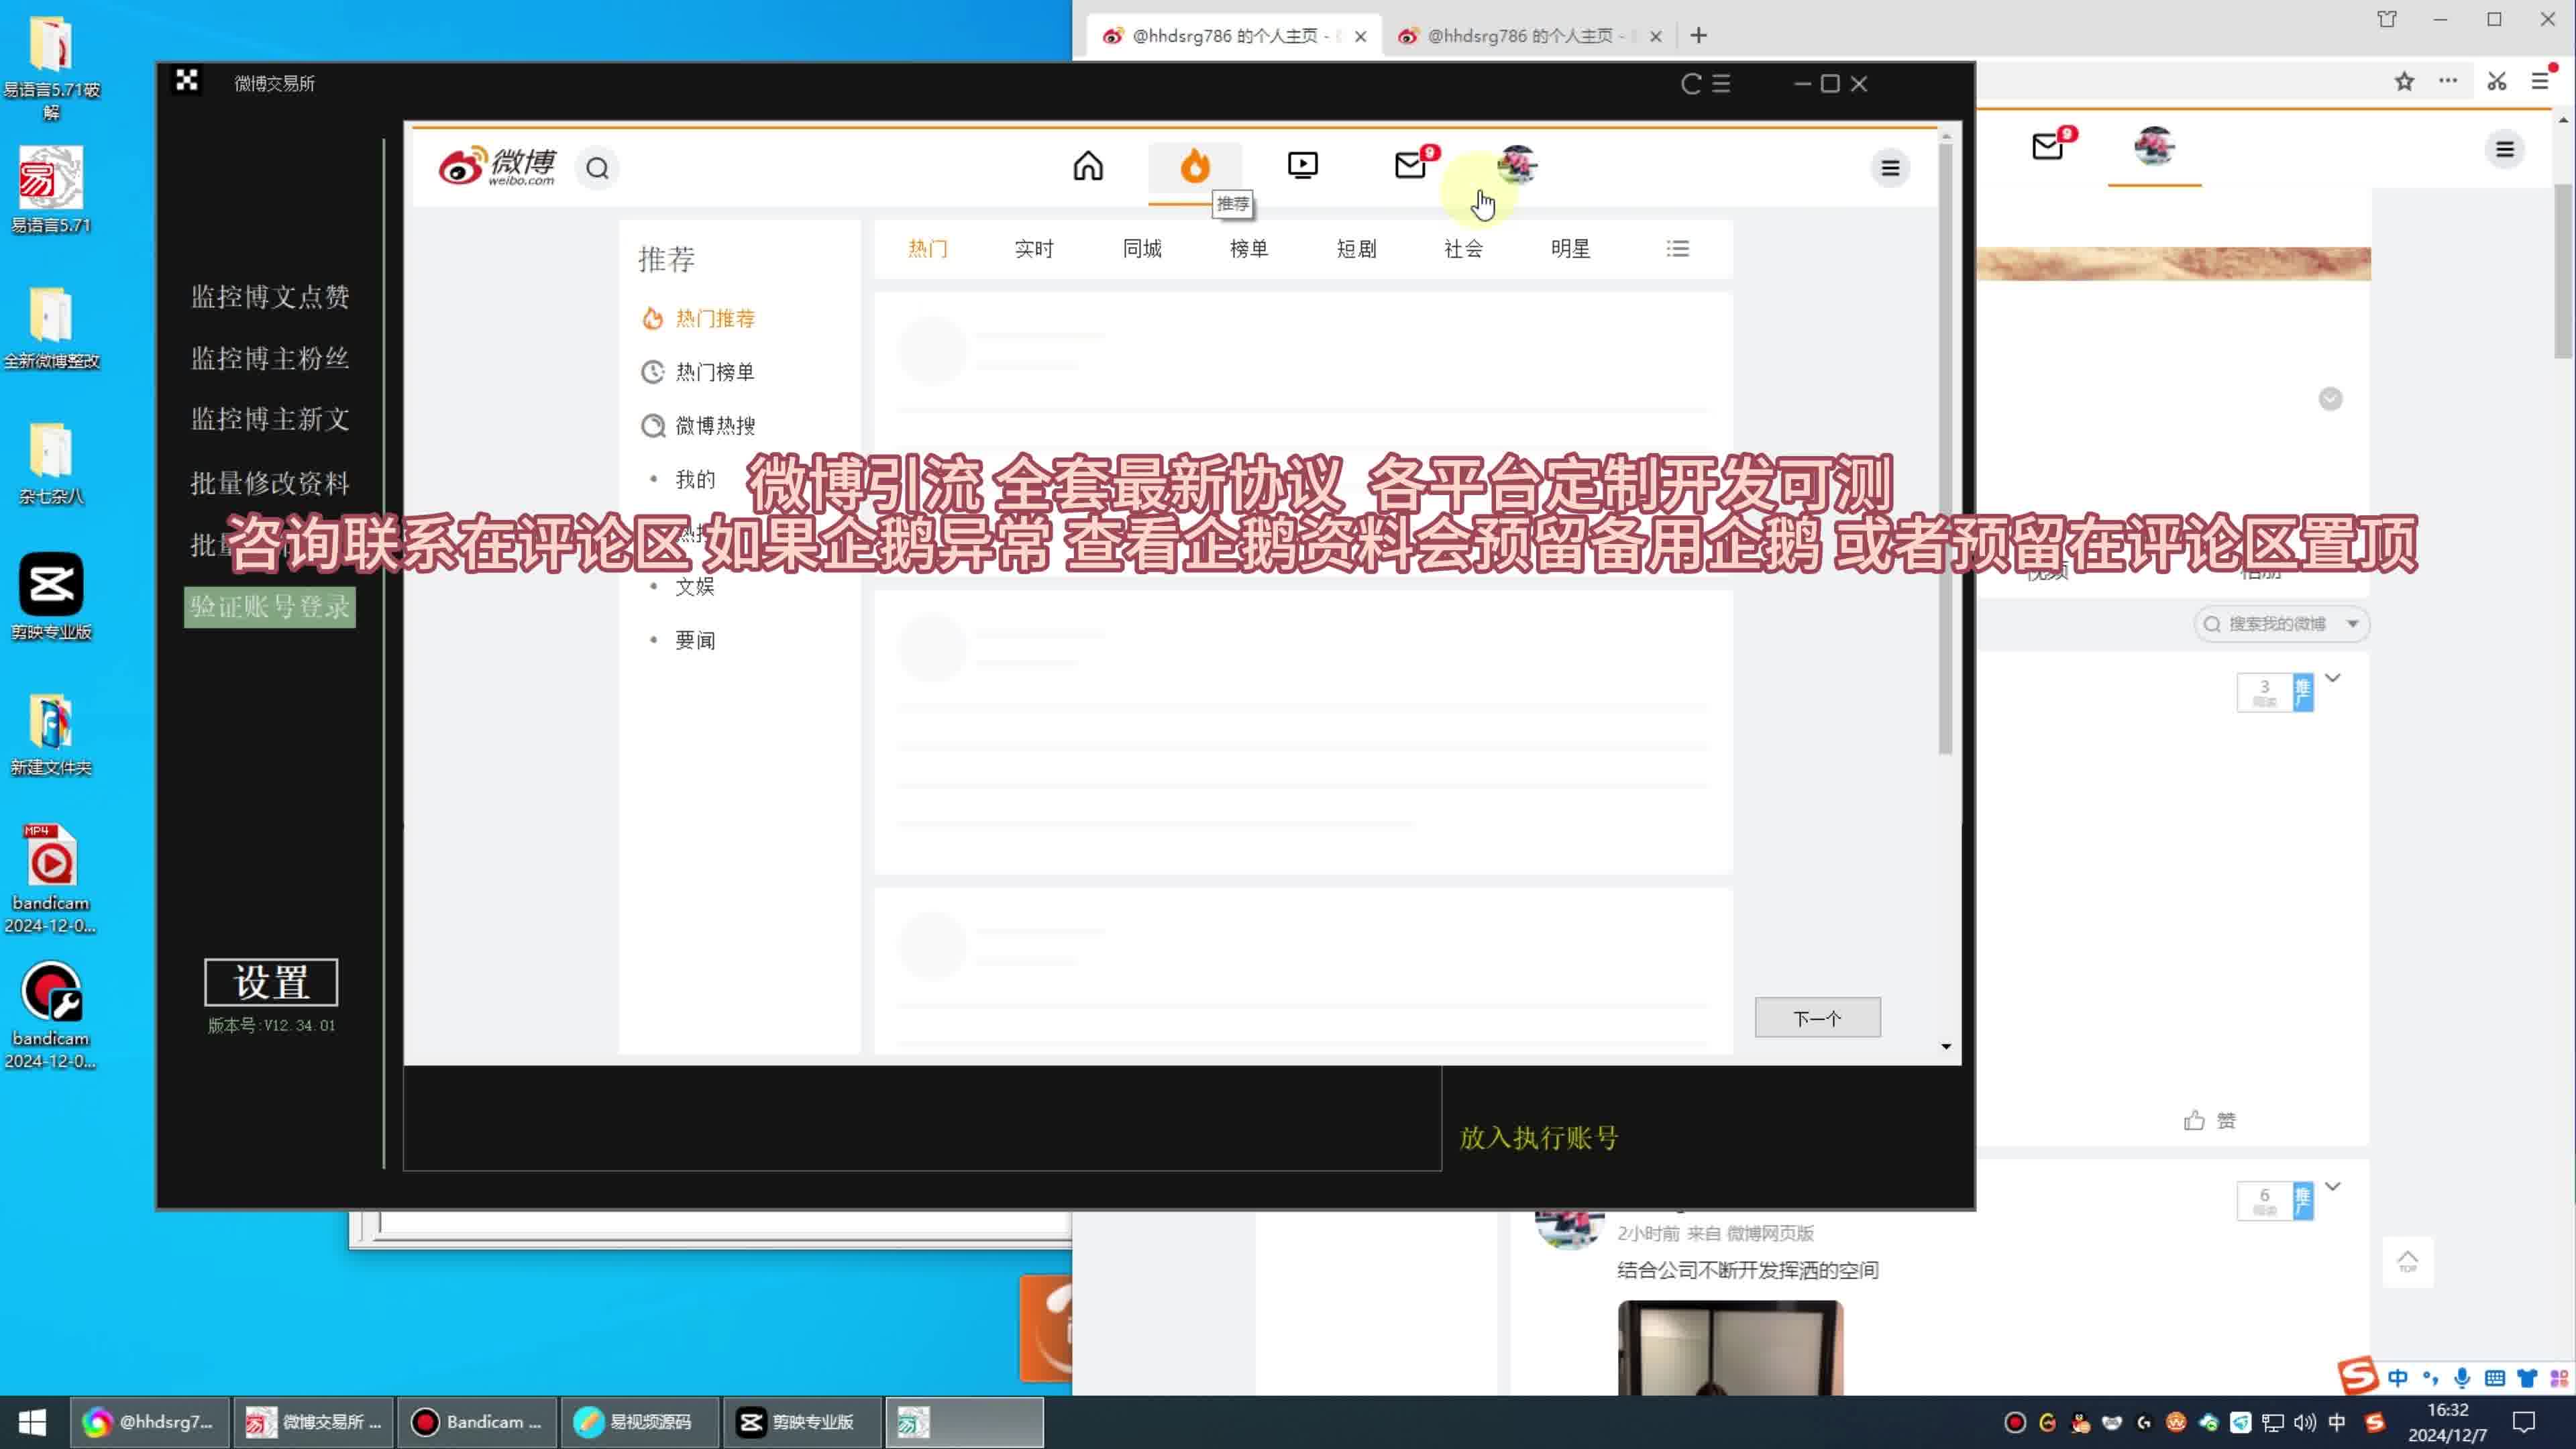
Task: Click the thumbs-up 赞 like icon
Action: pyautogui.click(x=2195, y=1120)
